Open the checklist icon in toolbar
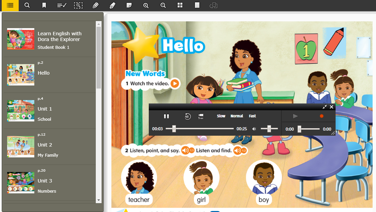The width and height of the screenshot is (376, 212). click(61, 5)
